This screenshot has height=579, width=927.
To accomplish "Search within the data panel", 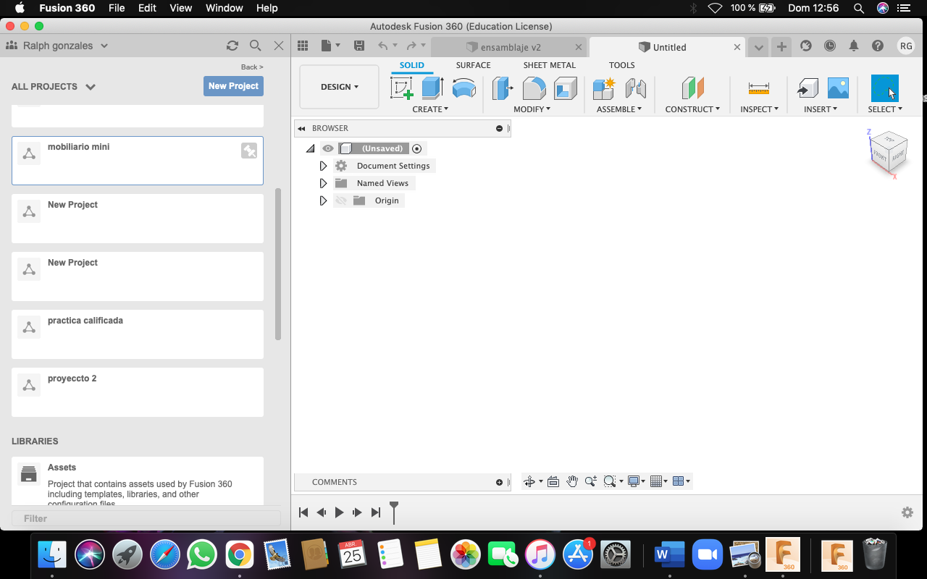I will [x=256, y=46].
